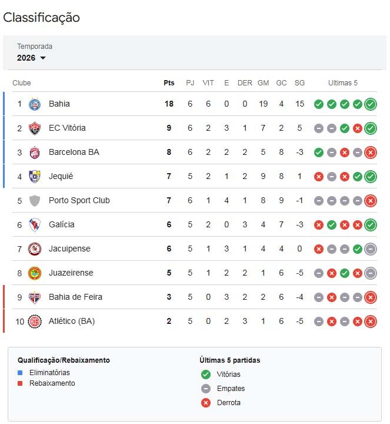The width and height of the screenshot is (390, 424).
Task: Click the Bahia club crest icon
Action: click(35, 104)
